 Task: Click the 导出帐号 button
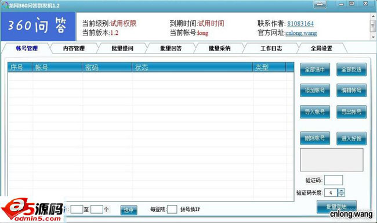[x=351, y=111]
